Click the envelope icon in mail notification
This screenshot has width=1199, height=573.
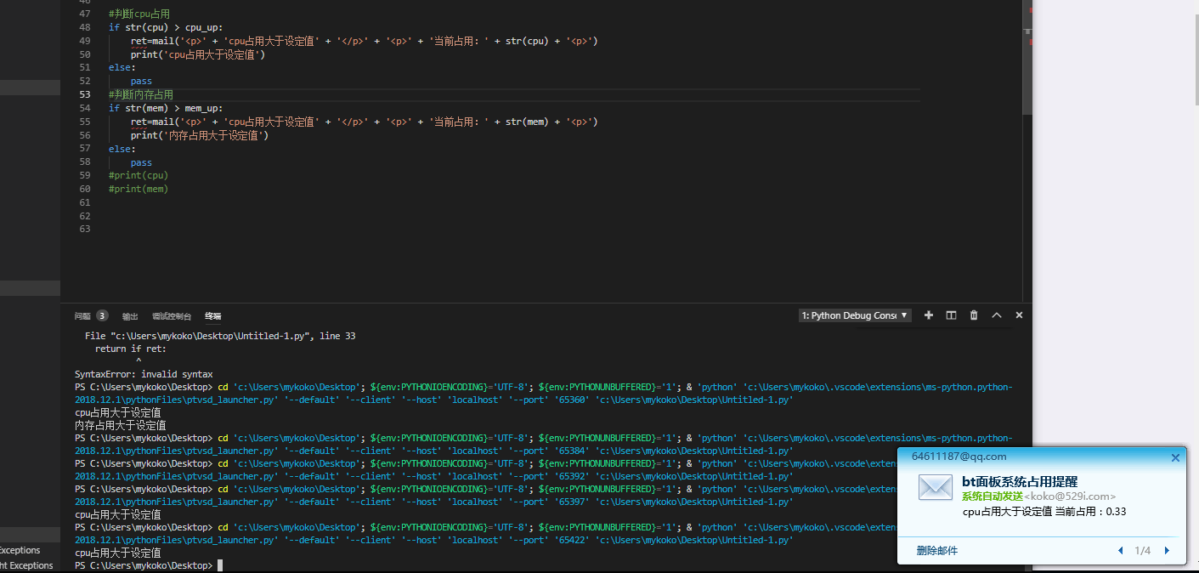(935, 487)
